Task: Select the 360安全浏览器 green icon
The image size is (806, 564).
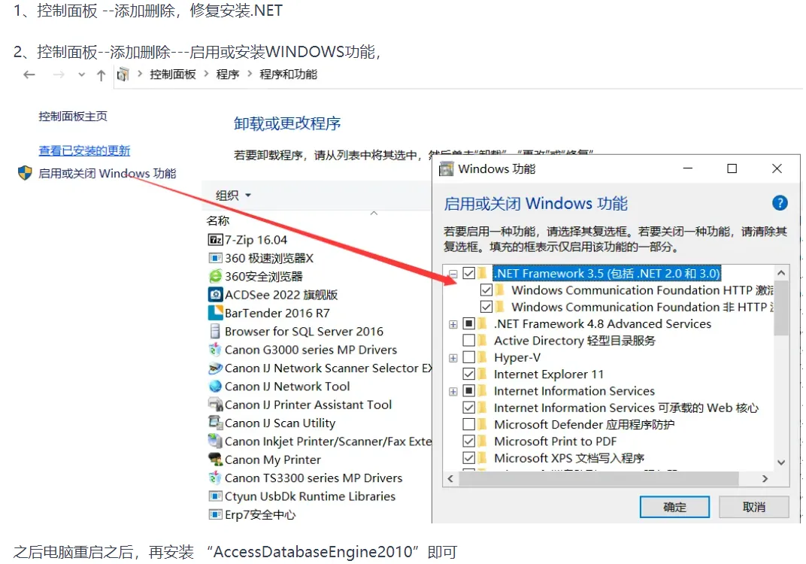Action: [x=215, y=276]
